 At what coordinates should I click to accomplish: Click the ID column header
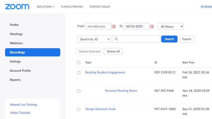[156, 63]
